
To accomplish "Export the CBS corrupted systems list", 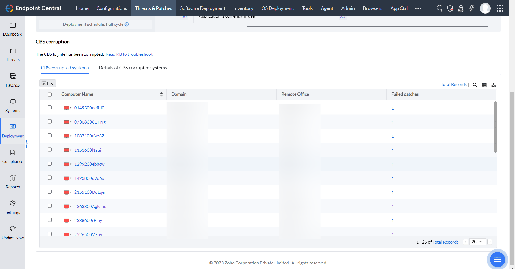I will (x=494, y=85).
